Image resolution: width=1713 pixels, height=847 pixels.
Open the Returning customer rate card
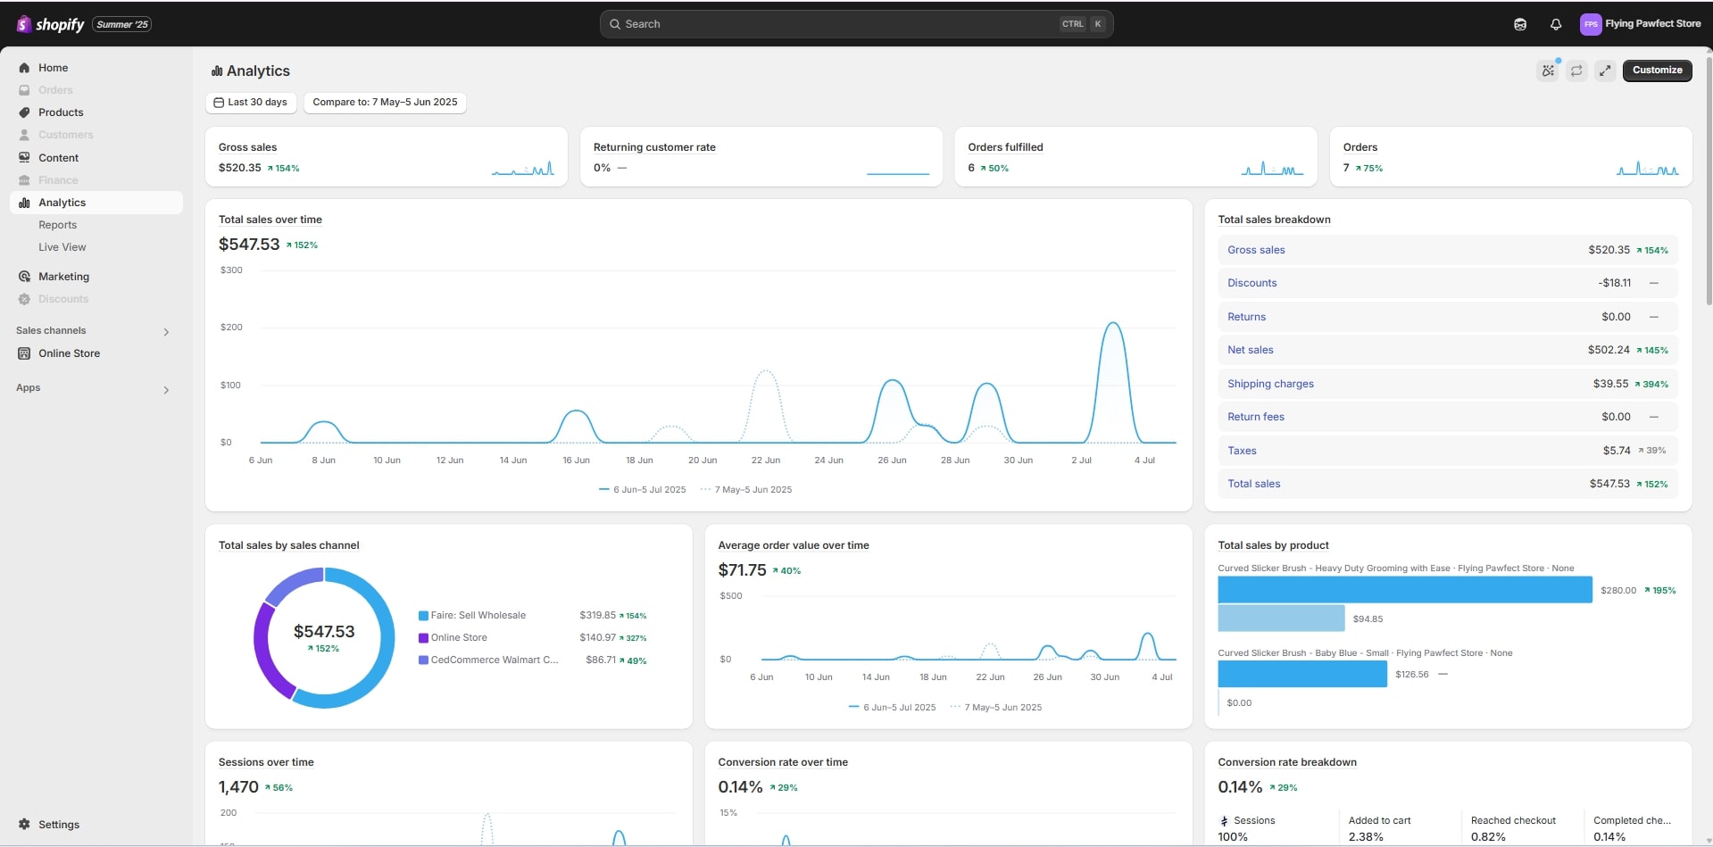pos(761,157)
